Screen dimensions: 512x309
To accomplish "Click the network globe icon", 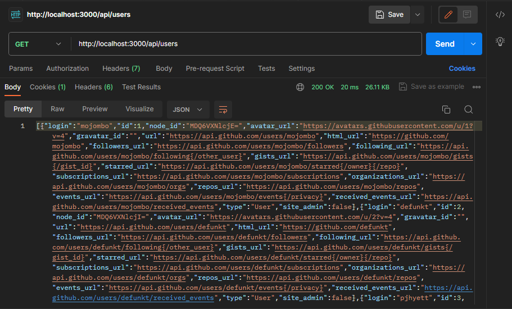I will click(x=300, y=87).
